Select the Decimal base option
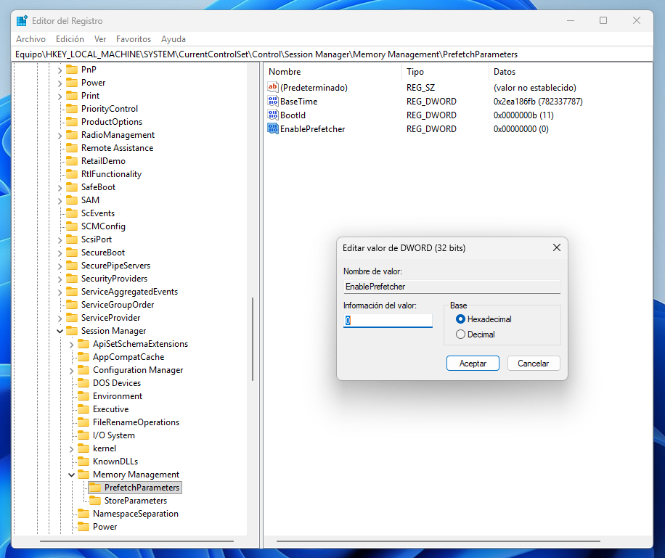 click(x=476, y=334)
